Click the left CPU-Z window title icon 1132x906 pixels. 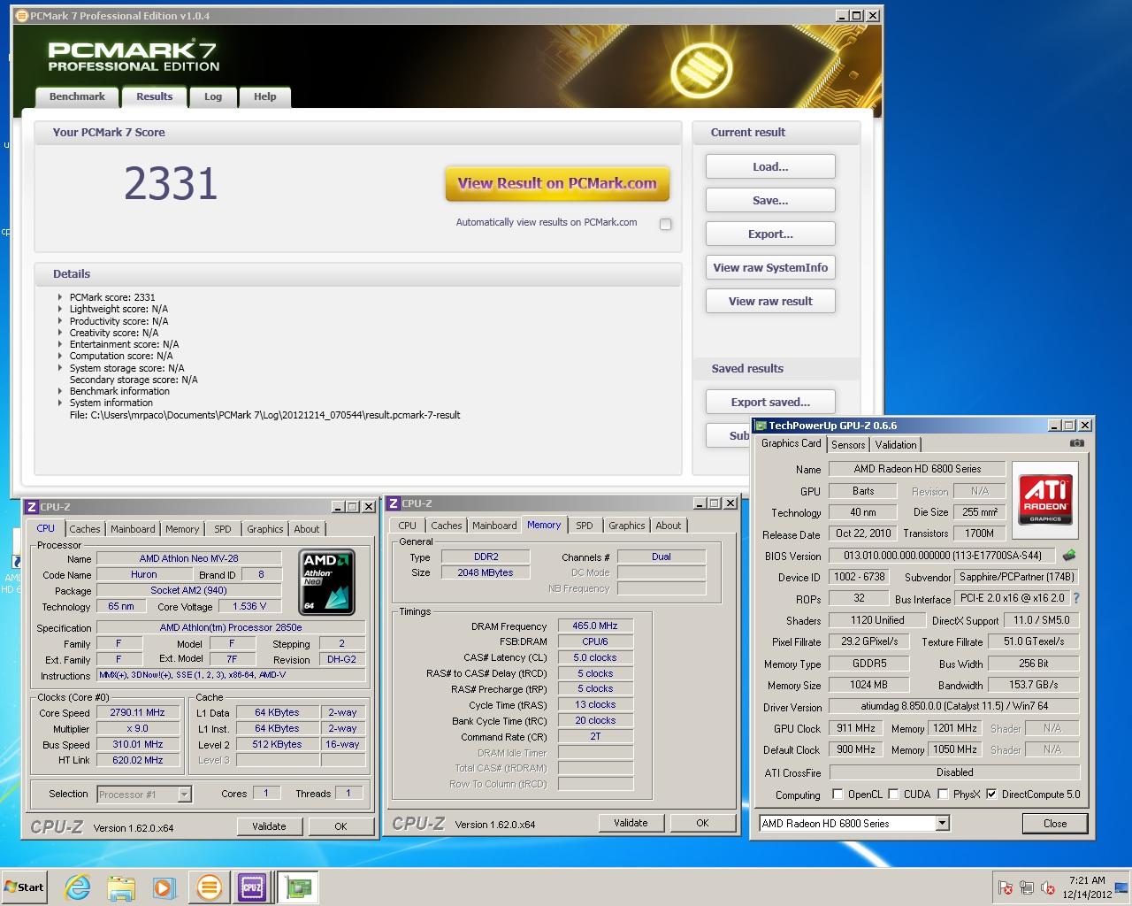(31, 507)
